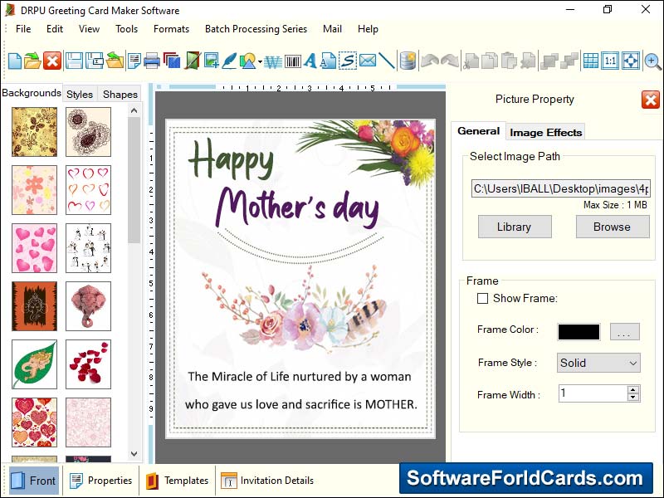Change the Frame Color black swatch
Screen dimensions: 664x498
(x=578, y=331)
